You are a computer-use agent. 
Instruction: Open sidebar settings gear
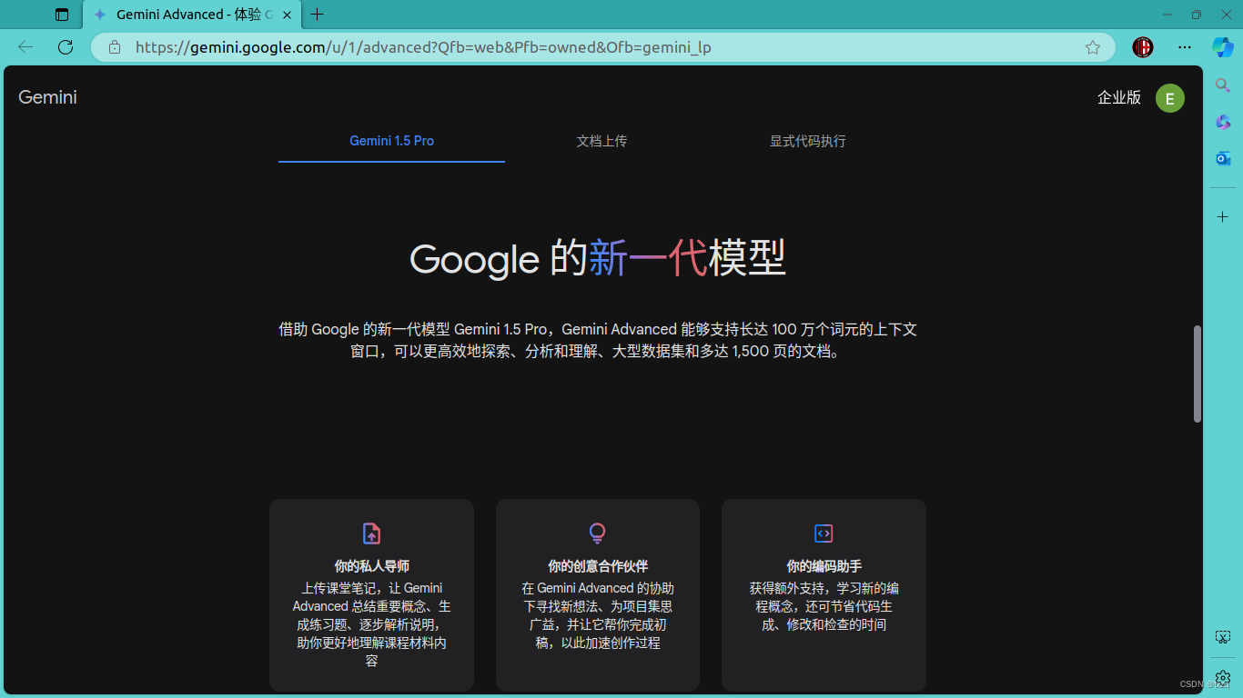click(x=1223, y=678)
